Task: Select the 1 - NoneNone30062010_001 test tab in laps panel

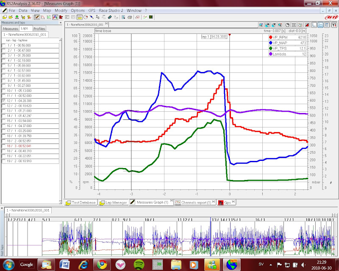Action: tap(25, 35)
